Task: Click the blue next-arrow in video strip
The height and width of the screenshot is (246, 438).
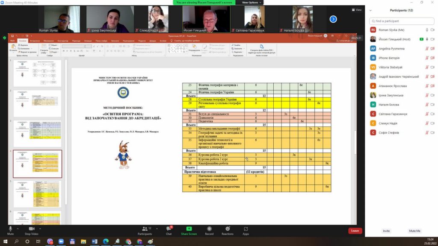Action: point(333,19)
